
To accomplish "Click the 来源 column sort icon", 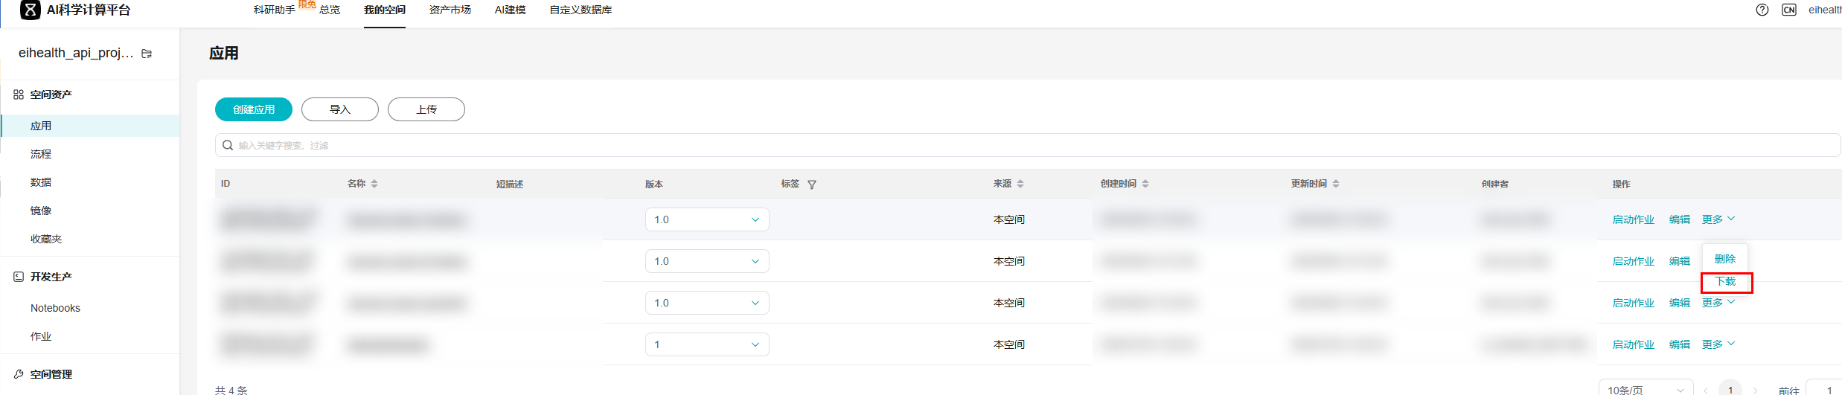I will 1020,184.
